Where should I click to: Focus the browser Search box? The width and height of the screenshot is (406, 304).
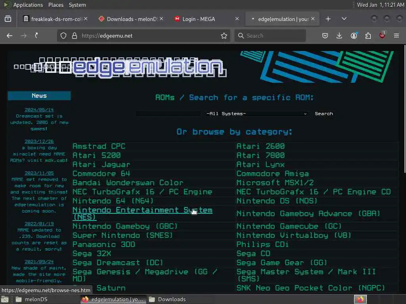click(x=270, y=36)
